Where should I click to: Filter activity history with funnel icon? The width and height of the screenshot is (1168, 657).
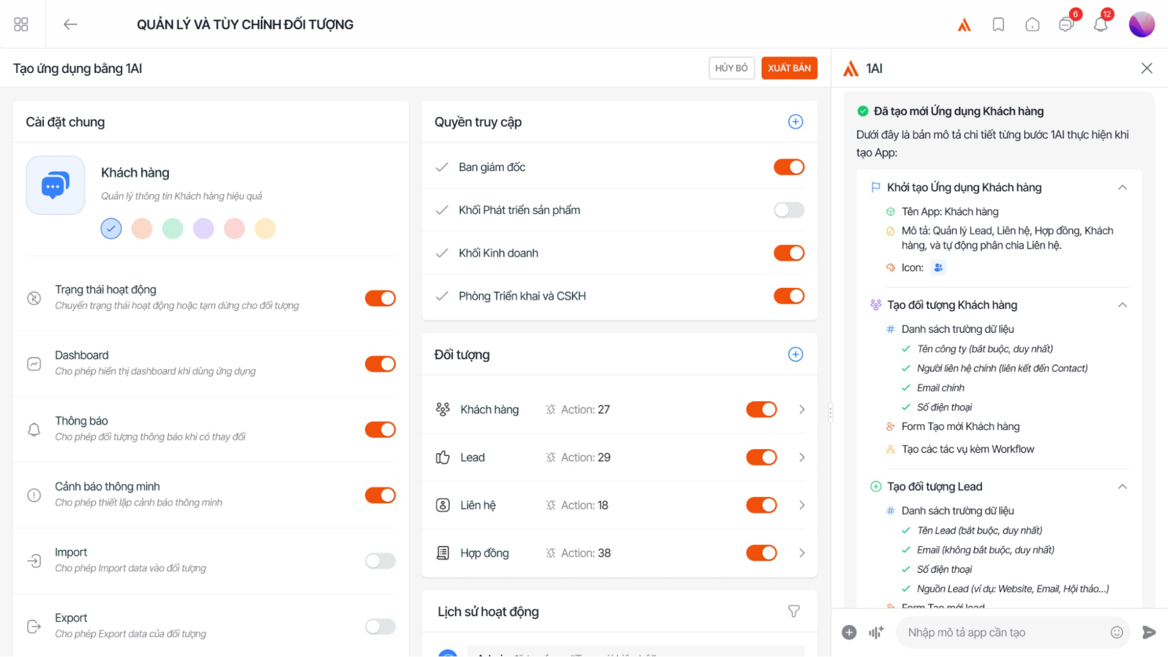793,611
